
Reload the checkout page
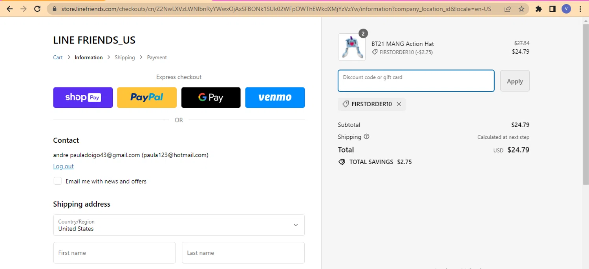tap(37, 9)
